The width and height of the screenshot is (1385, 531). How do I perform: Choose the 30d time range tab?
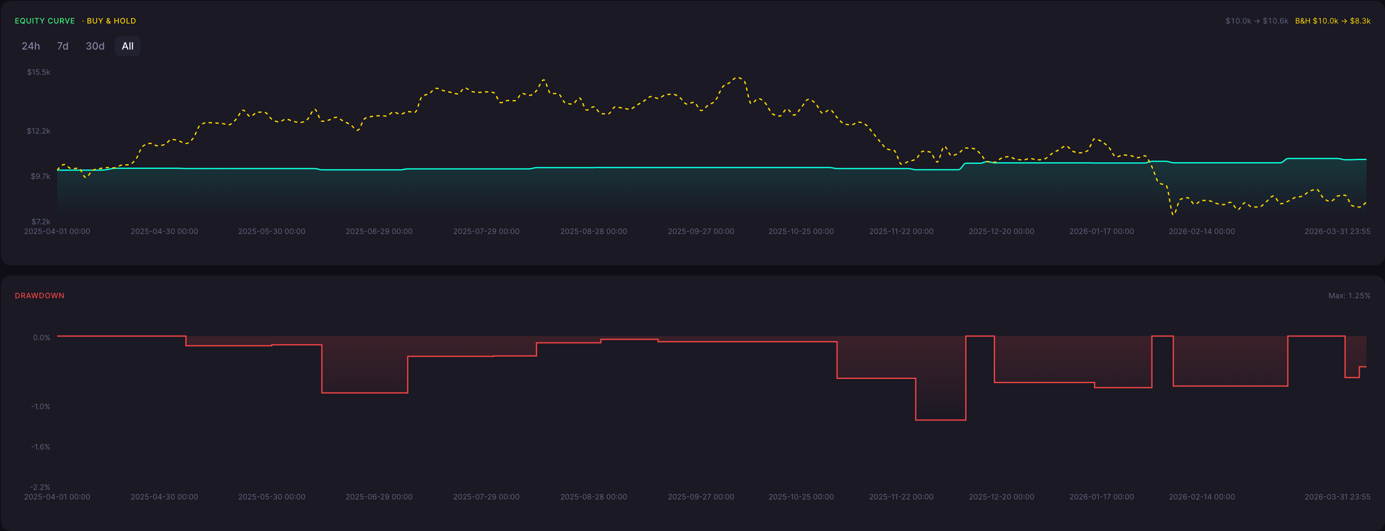click(95, 46)
